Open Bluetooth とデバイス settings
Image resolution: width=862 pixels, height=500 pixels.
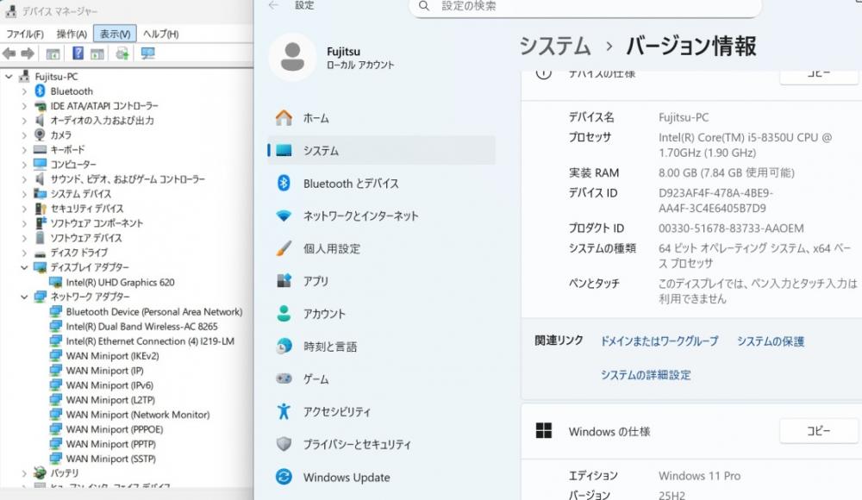click(x=382, y=183)
